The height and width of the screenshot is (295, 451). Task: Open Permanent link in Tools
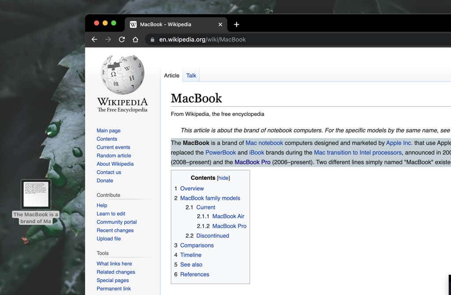coord(114,289)
